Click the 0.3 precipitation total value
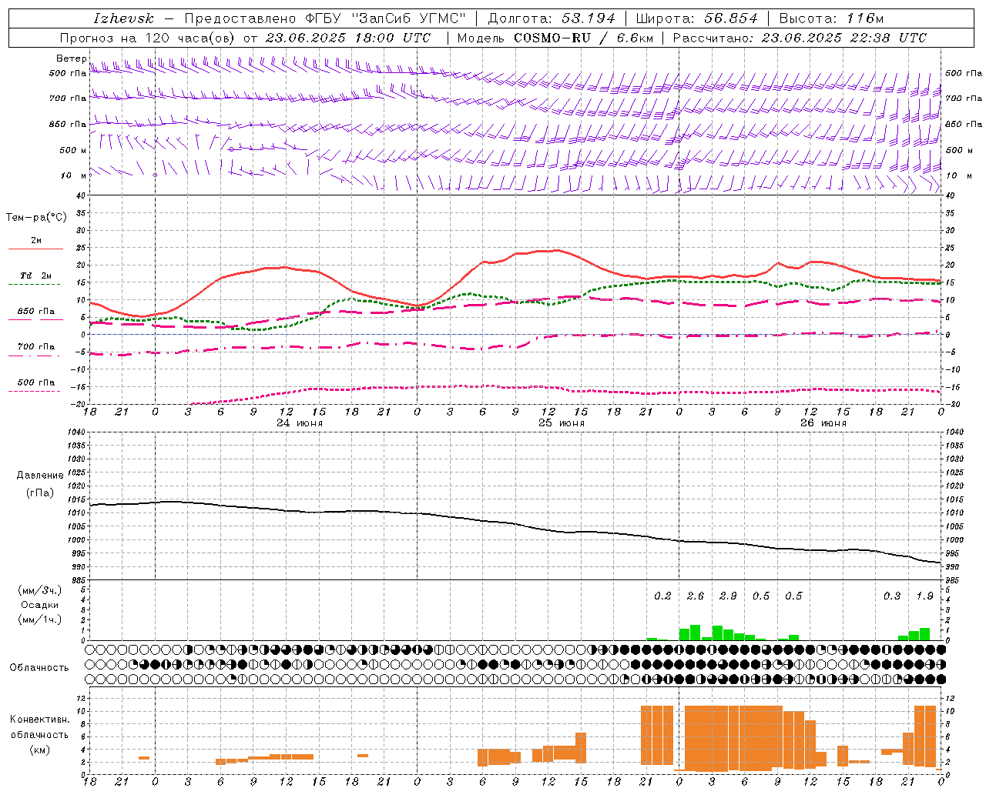Screen dimensions: 986x788 point(892,596)
